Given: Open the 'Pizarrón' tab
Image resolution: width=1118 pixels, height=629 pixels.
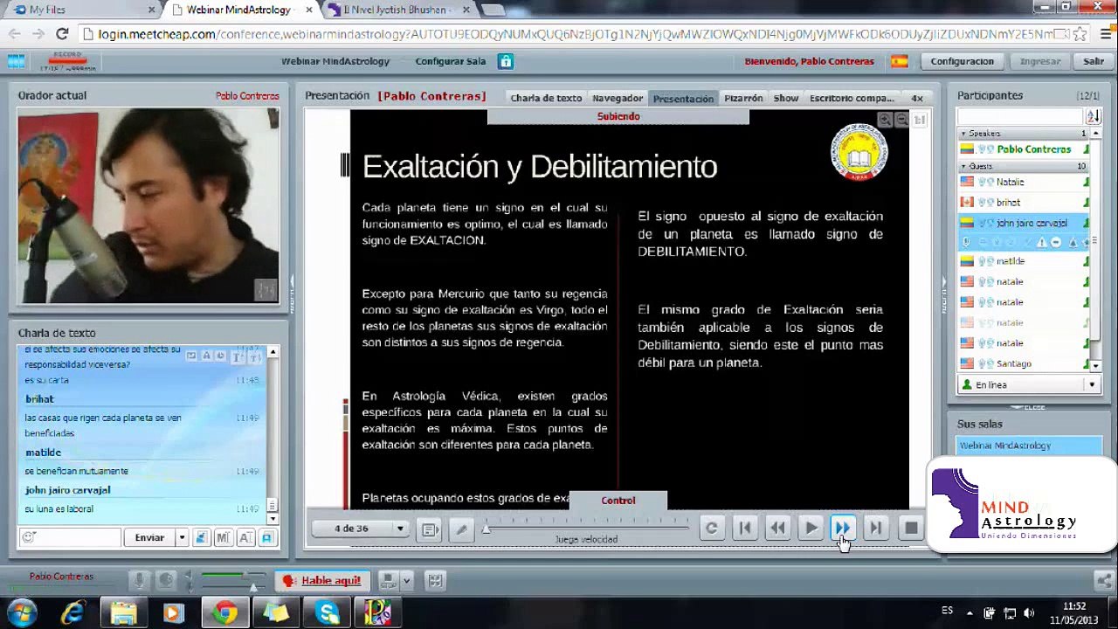Looking at the screenshot, I should [743, 98].
